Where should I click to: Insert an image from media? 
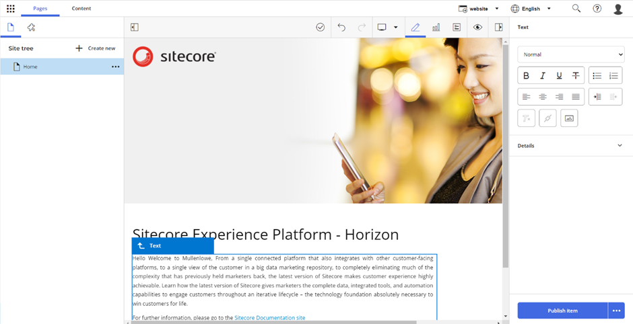click(569, 118)
